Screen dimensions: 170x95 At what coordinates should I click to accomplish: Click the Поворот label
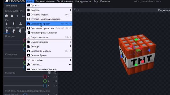pyautogui.click(x=10, y=36)
